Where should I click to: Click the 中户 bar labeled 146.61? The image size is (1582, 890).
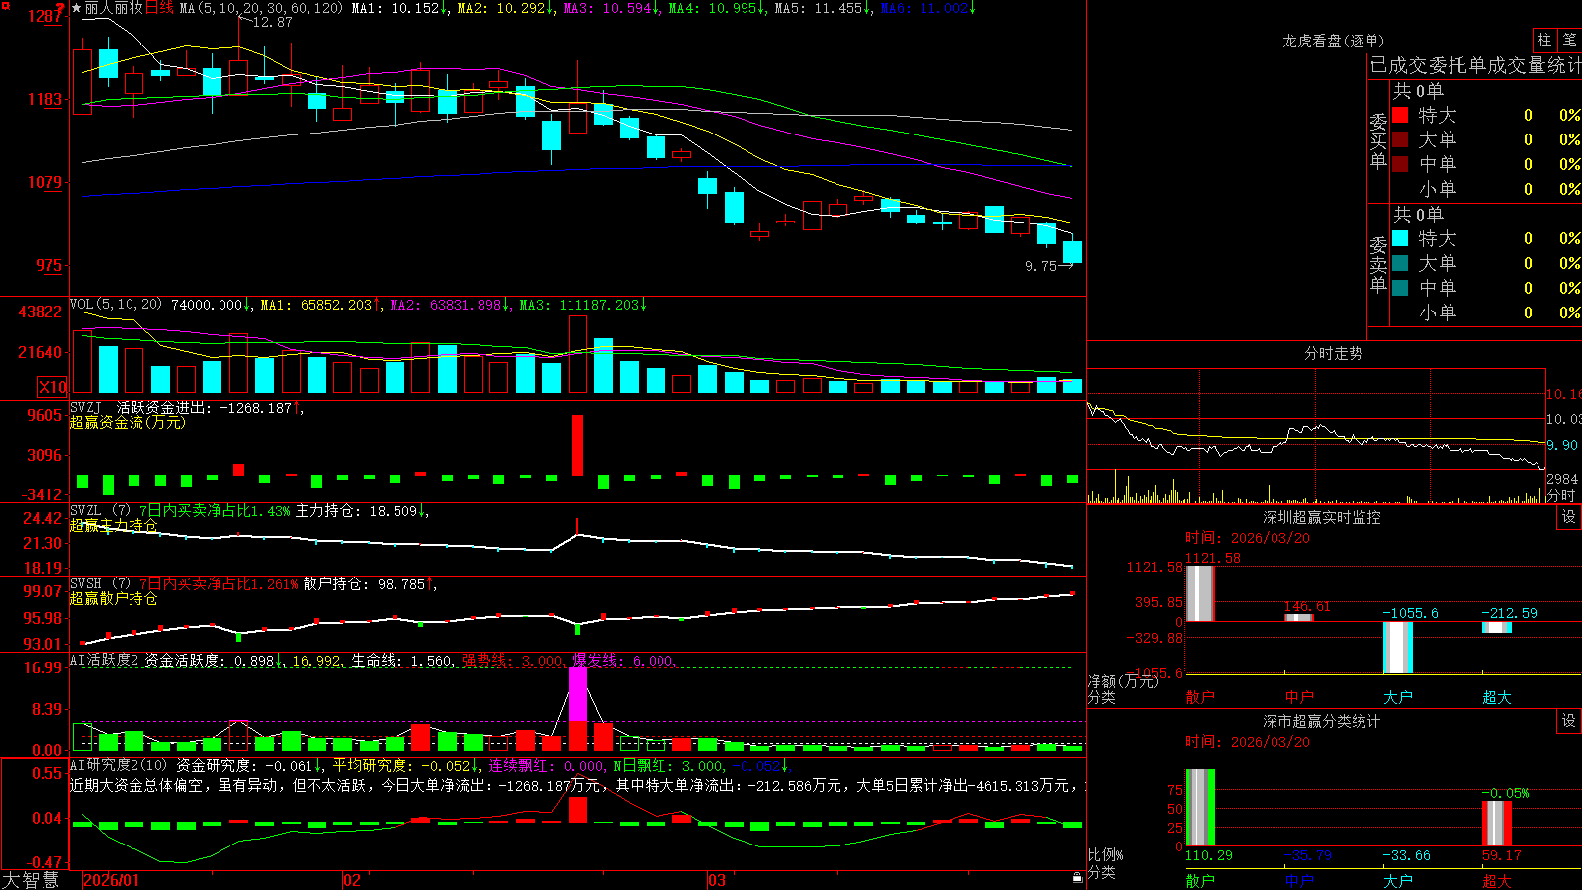point(1298,617)
